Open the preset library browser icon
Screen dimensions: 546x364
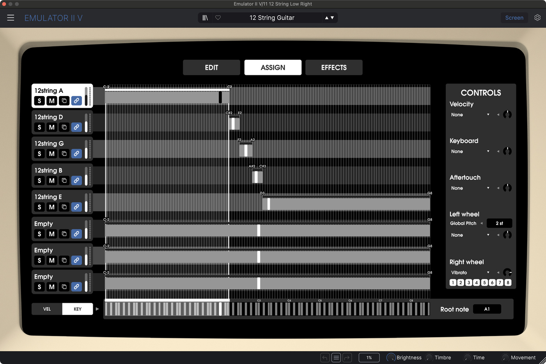point(205,18)
